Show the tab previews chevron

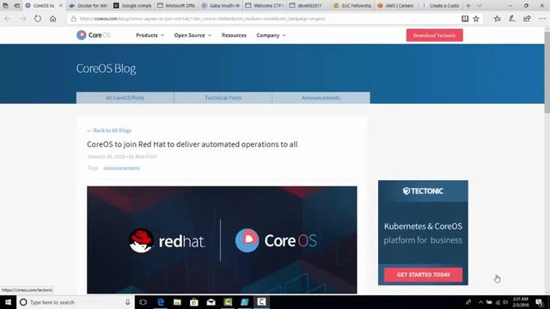(480, 6)
